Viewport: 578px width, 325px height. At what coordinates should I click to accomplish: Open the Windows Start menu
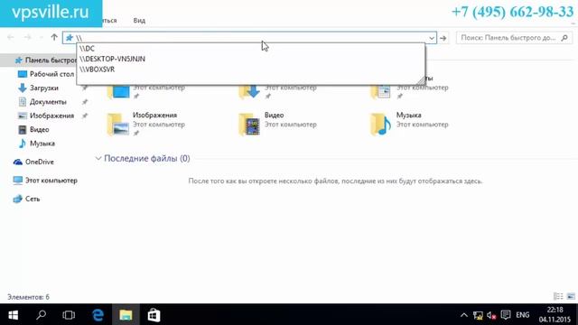[x=14, y=315]
